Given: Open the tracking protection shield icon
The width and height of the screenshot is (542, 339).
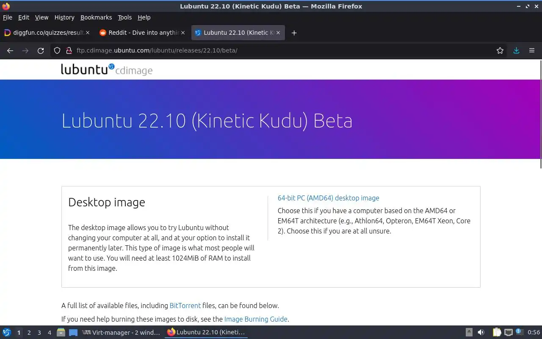Looking at the screenshot, I should [57, 50].
